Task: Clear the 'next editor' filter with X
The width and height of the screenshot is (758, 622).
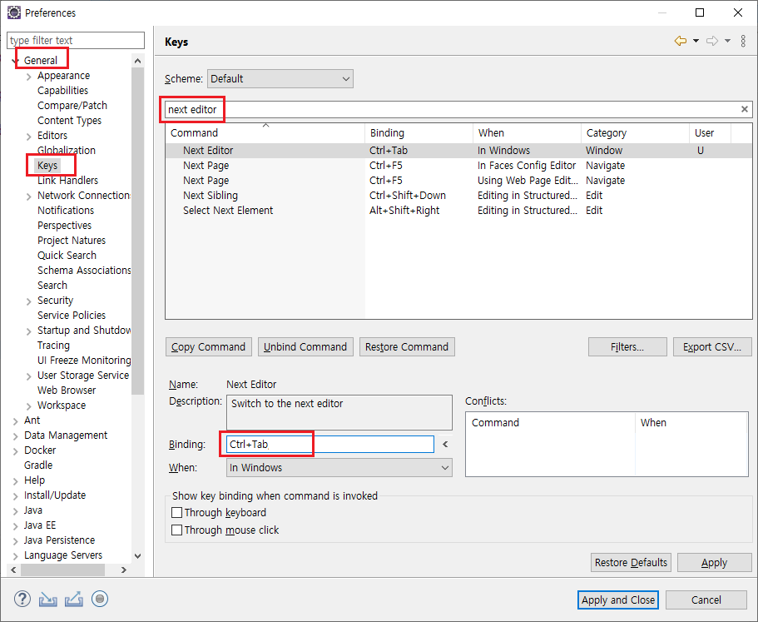Action: 745,110
